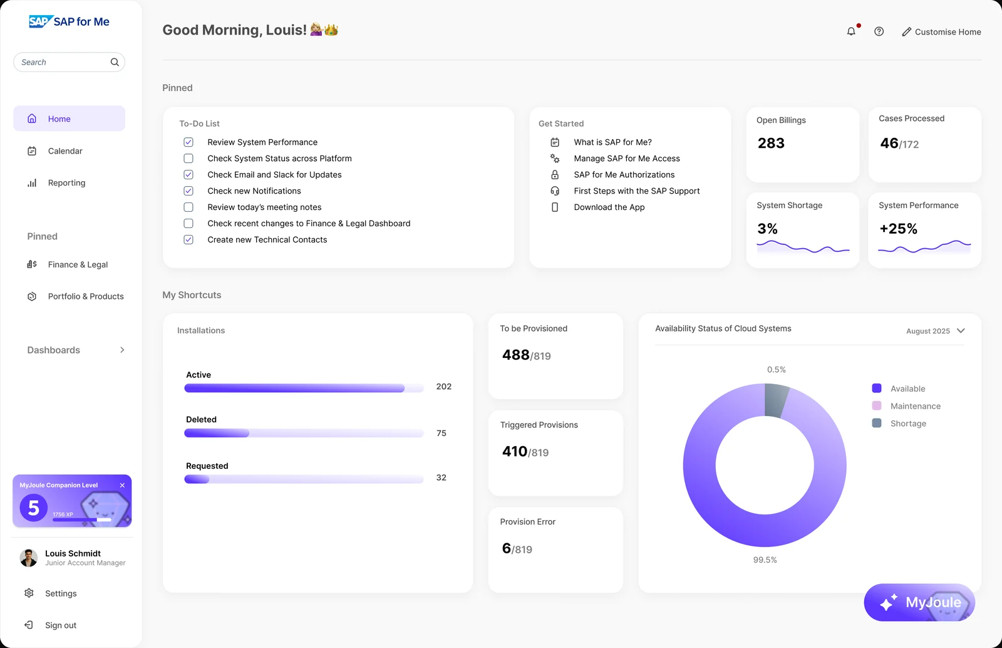Click the Manage SAP for Me Access icon

(x=555, y=159)
